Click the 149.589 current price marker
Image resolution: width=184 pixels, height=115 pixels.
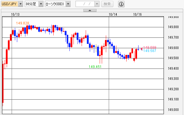click(150, 47)
